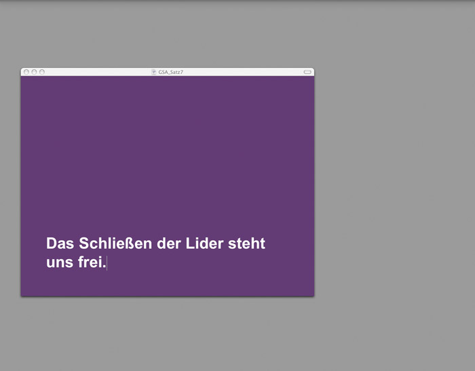The width and height of the screenshot is (475, 371).
Task: Place the cursor after "uns frei."
Action: [107, 262]
